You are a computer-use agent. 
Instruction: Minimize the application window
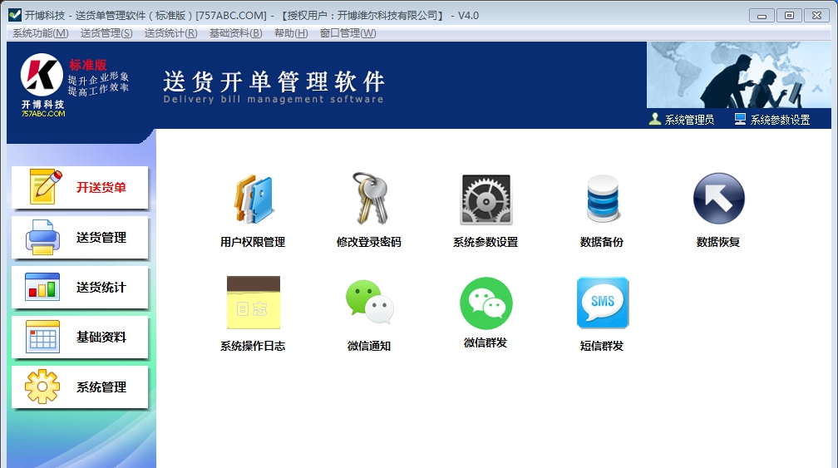(x=762, y=16)
